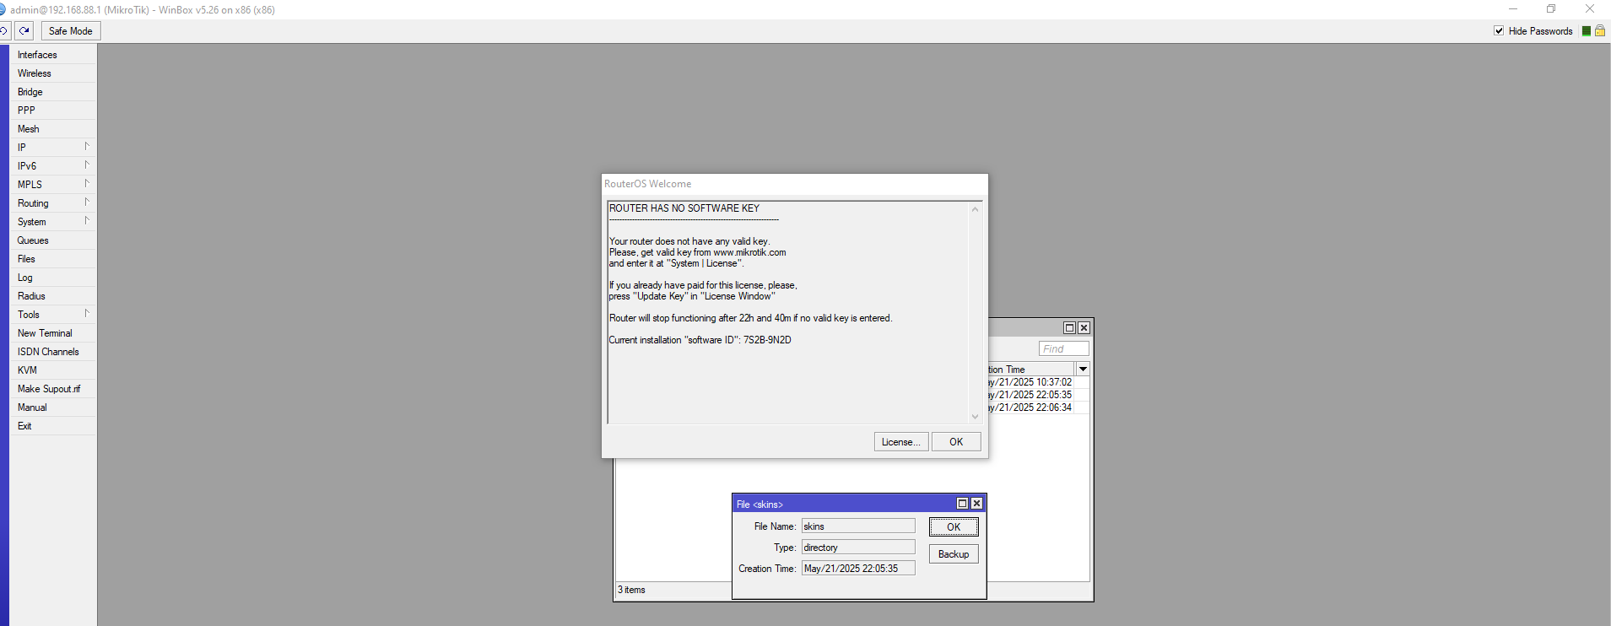Viewport: 1611px width, 626px height.
Task: Select the row dated 22:05:35 in File List
Action: [x=1038, y=395]
